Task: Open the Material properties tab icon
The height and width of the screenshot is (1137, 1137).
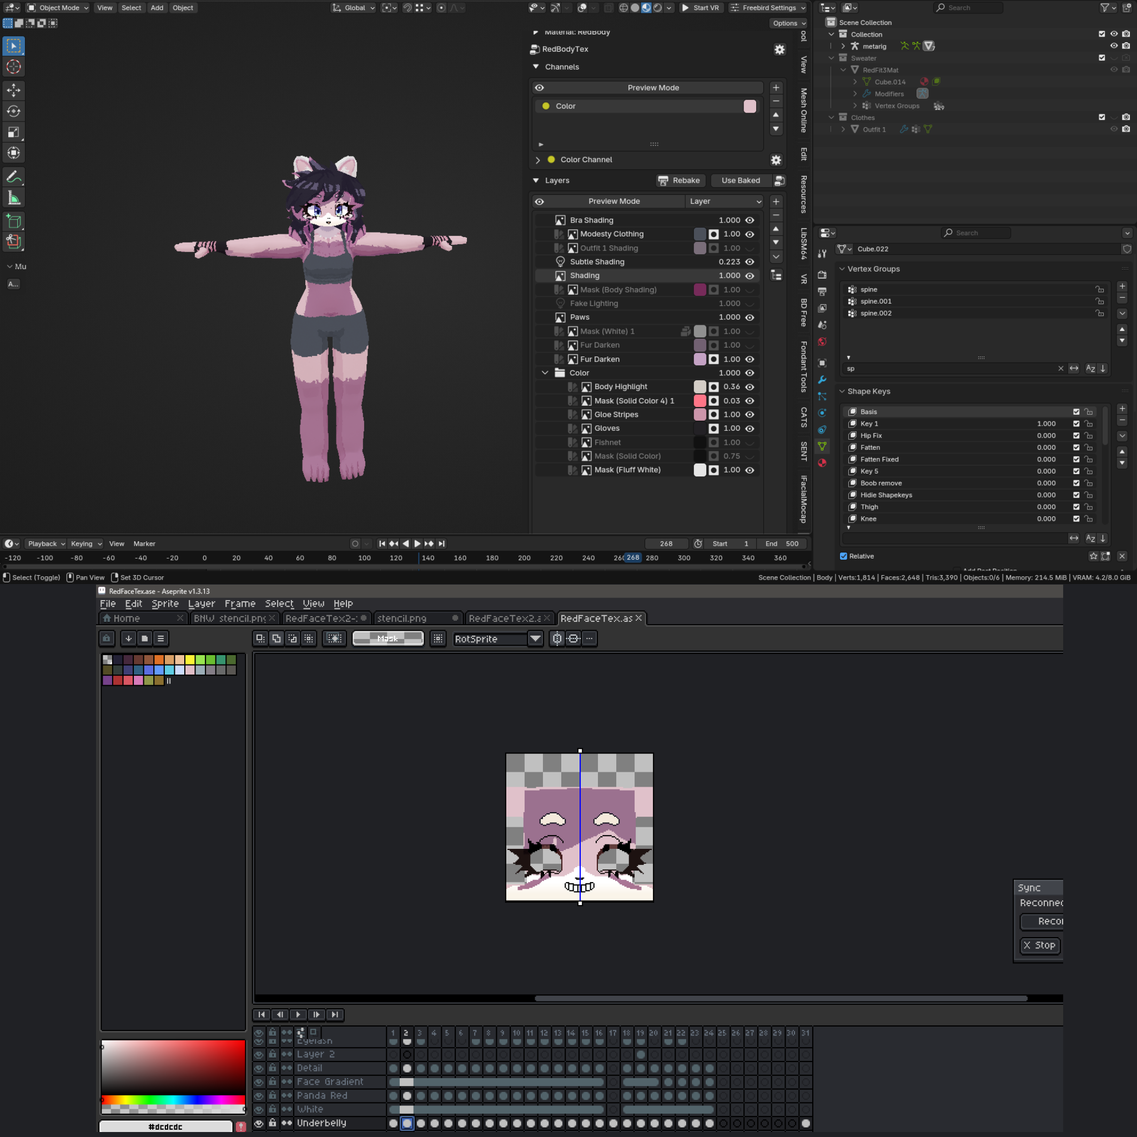Action: click(822, 462)
